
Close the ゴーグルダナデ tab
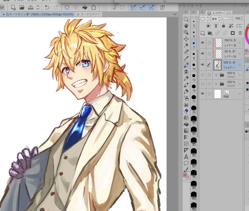[x=78, y=14]
